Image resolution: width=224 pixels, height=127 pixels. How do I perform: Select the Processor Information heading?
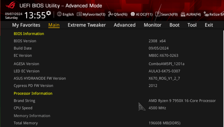tap(33, 93)
